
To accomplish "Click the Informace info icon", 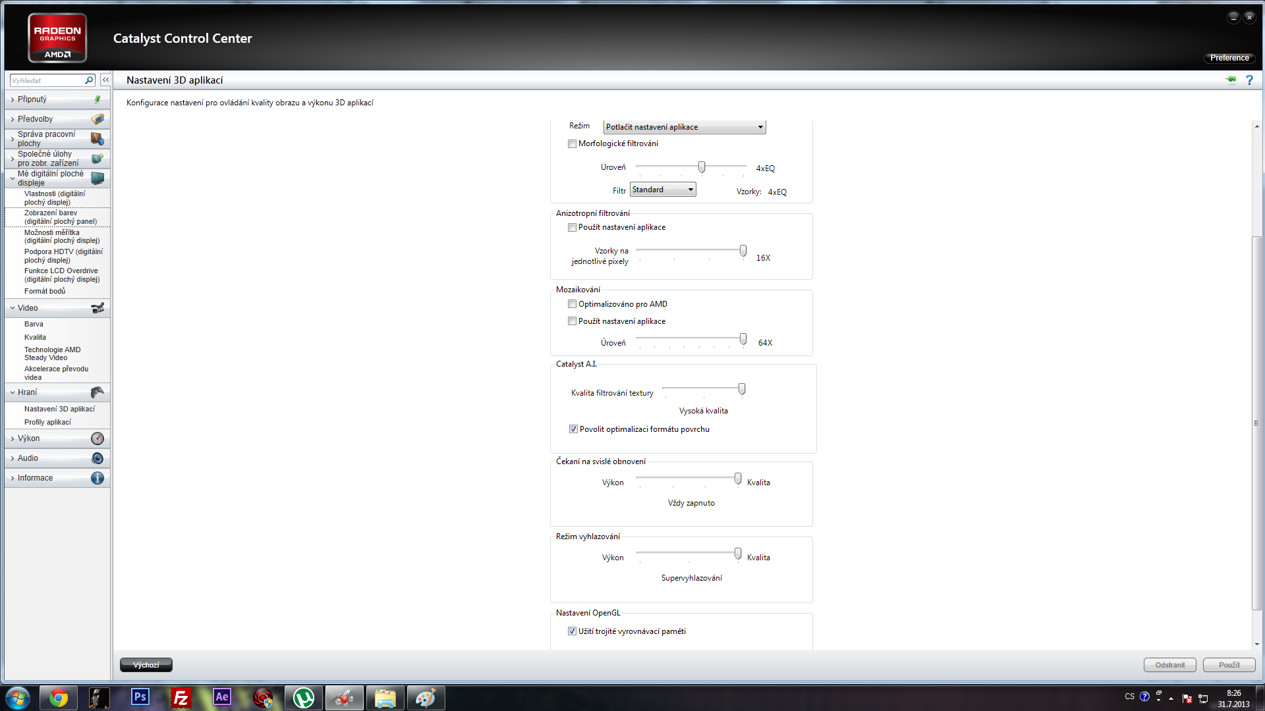I will pos(98,478).
